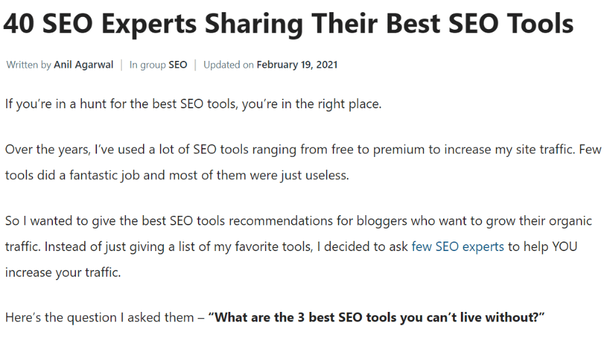Click the "tools did a fantastic job" line
This screenshot has height=341, width=610.
coord(177,175)
